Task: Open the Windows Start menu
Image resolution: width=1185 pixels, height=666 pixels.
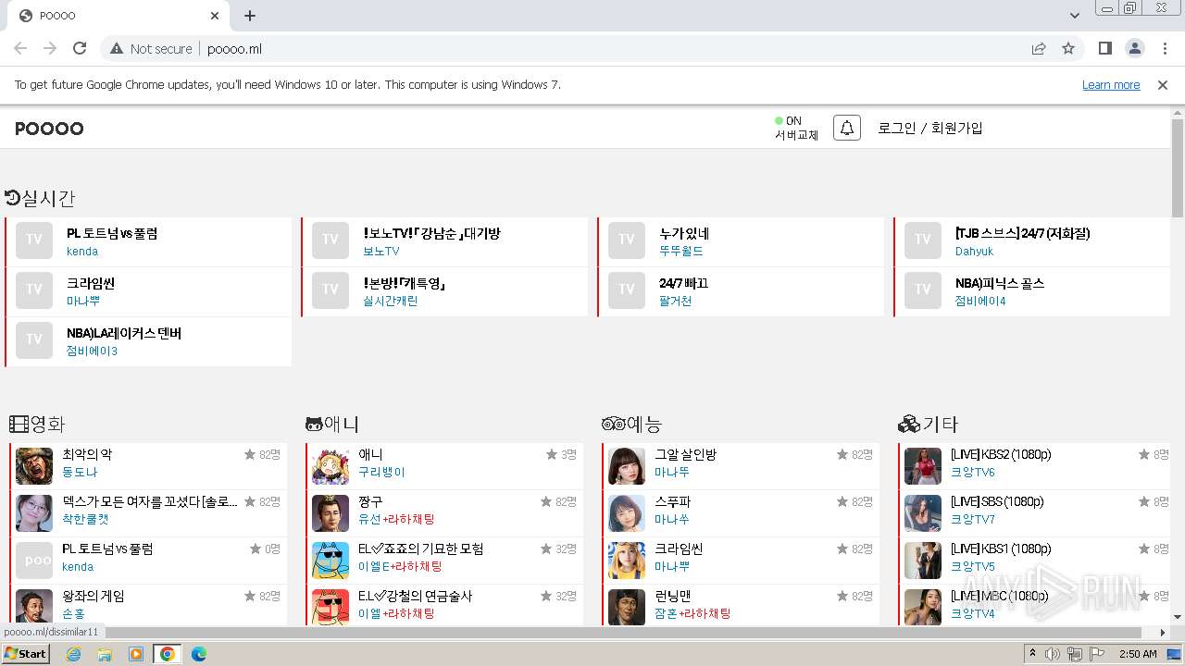Action: coord(26,653)
